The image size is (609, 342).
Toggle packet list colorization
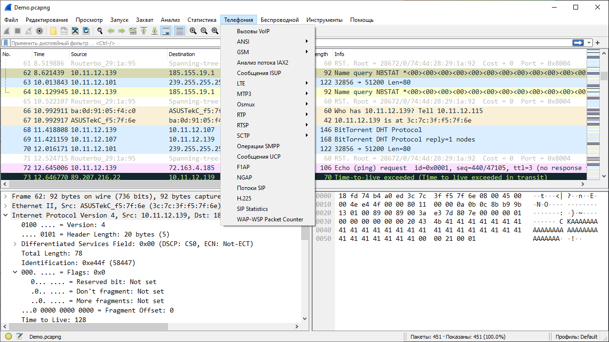(x=180, y=31)
